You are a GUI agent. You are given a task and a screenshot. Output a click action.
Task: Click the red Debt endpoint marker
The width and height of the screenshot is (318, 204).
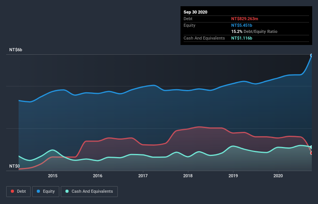[x=311, y=153]
